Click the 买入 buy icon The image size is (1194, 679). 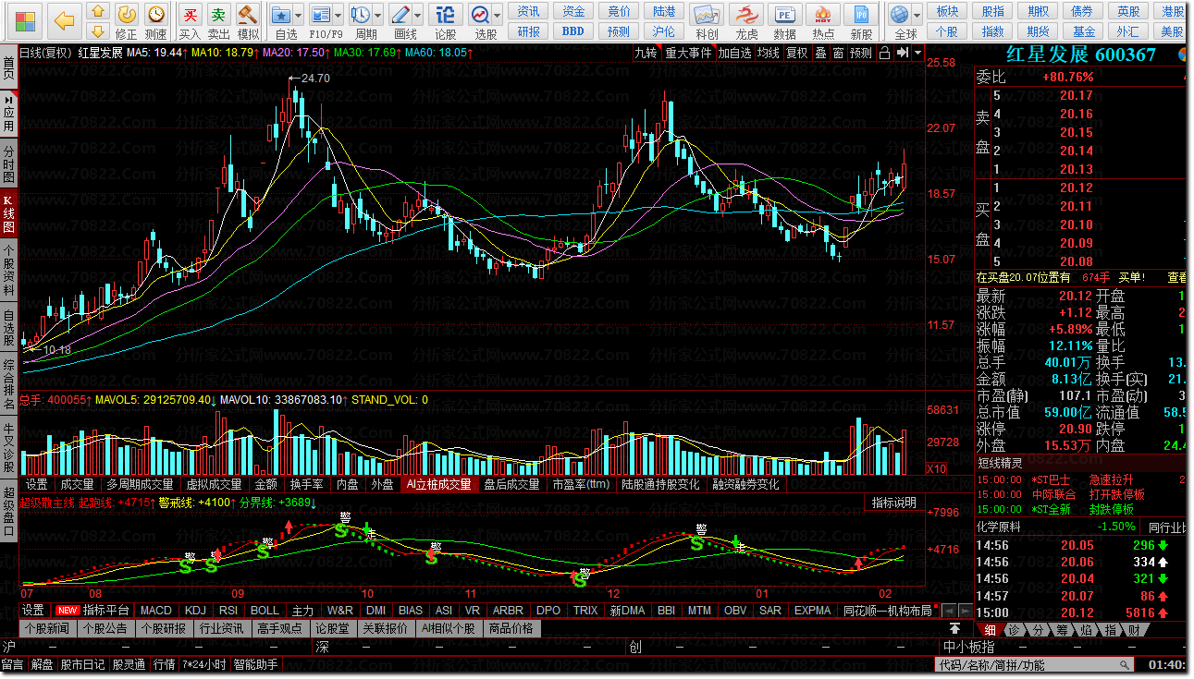tap(190, 14)
